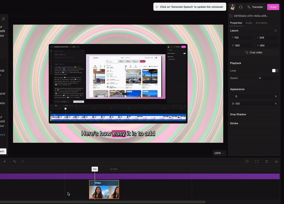This screenshot has height=204, width=284.
Task: Select the Video clip thumbnail in timeline
Action: click(104, 189)
